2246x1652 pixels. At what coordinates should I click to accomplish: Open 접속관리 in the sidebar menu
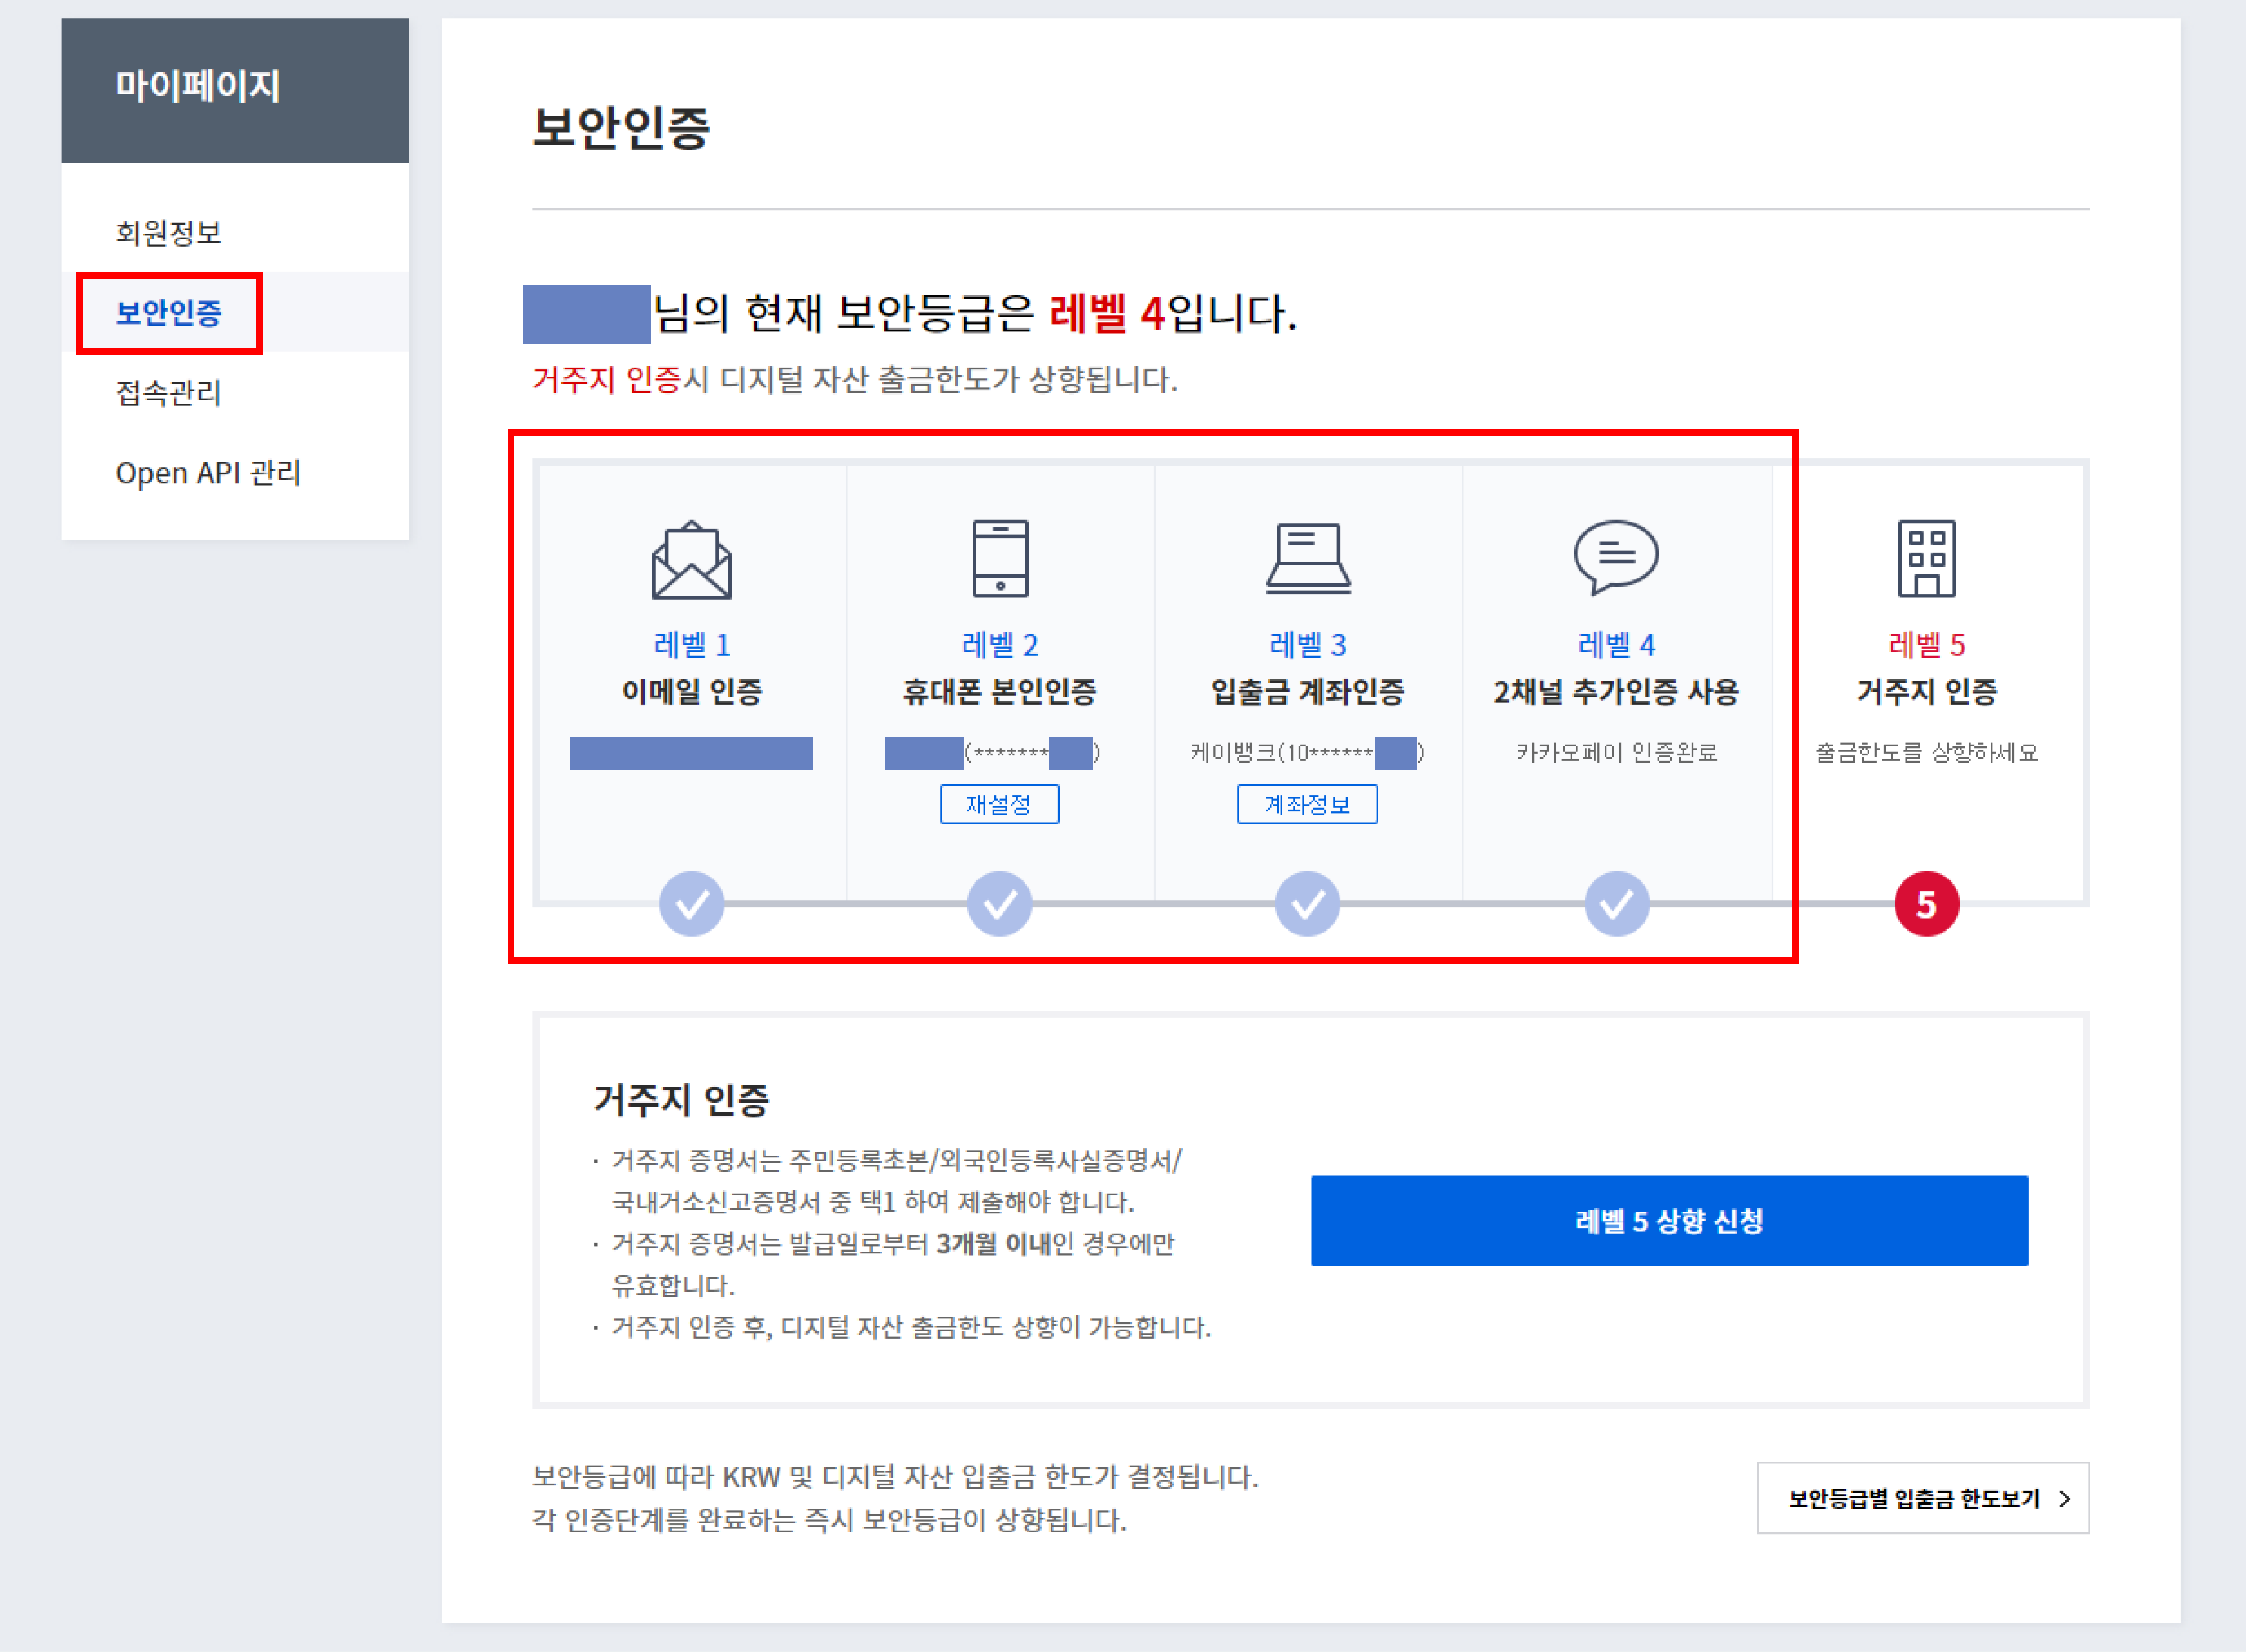pos(168,392)
